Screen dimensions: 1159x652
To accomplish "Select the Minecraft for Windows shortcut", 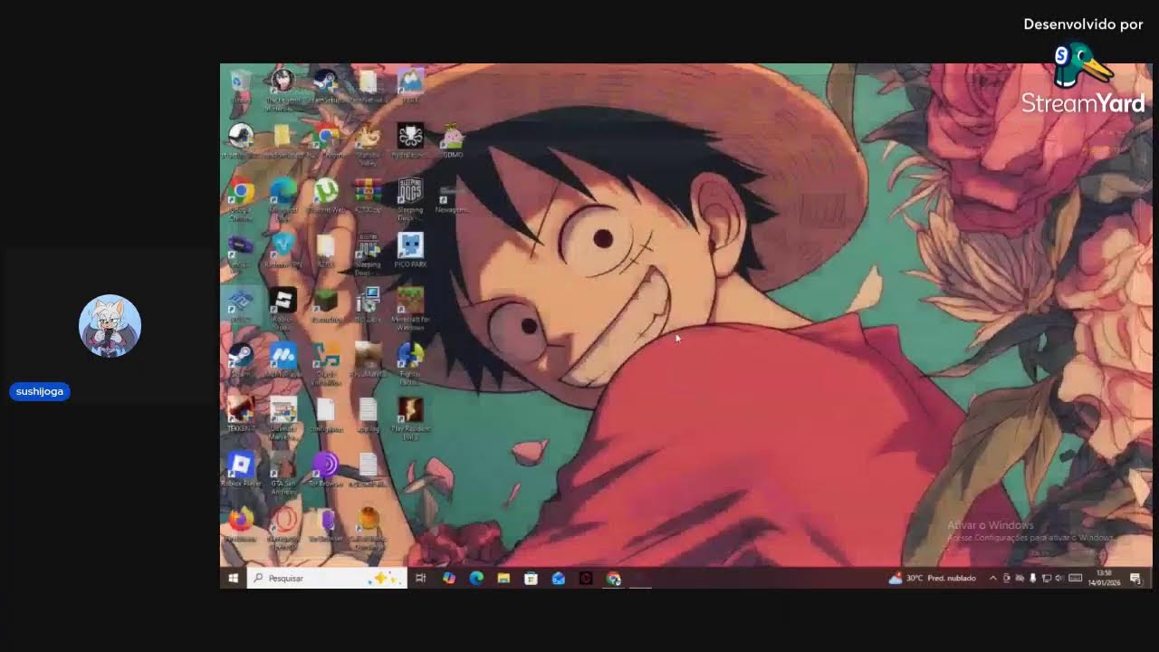I will pyautogui.click(x=410, y=307).
